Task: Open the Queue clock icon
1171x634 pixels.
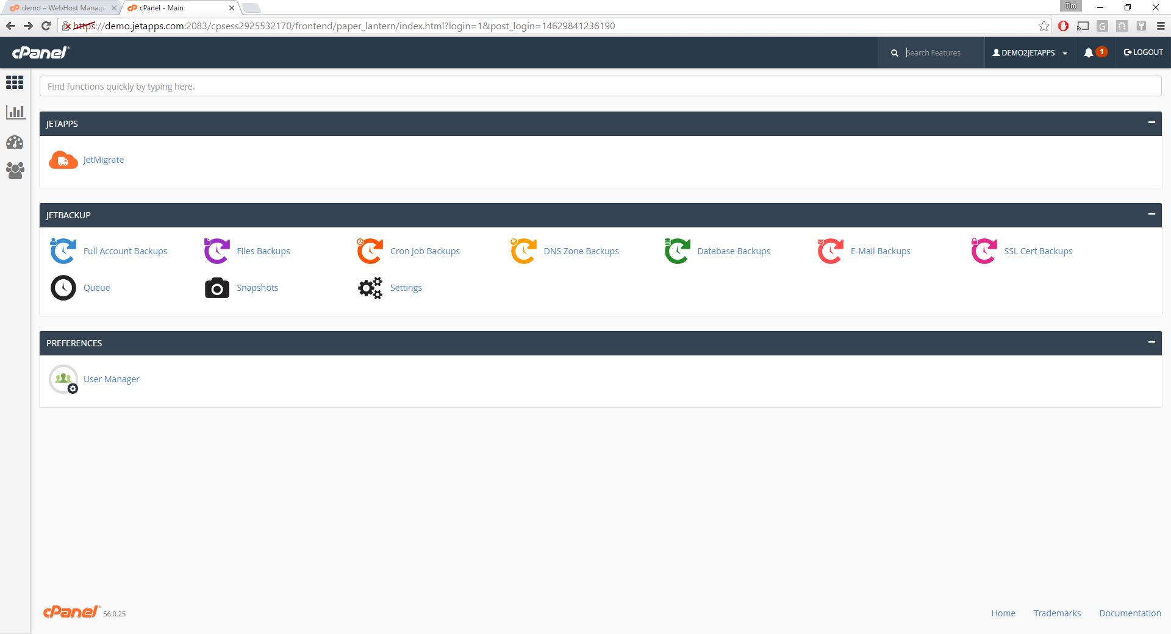Action: click(63, 288)
